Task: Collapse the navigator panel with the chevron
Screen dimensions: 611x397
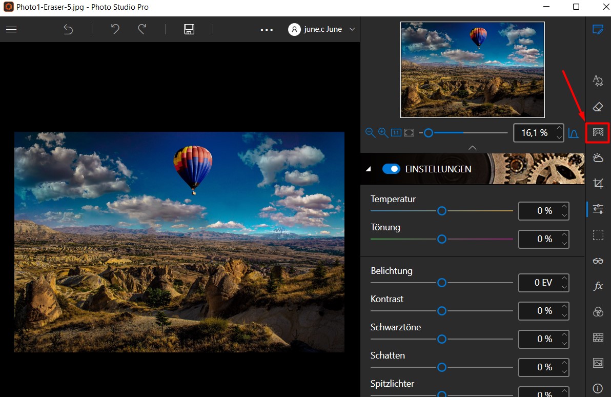Action: point(472,148)
